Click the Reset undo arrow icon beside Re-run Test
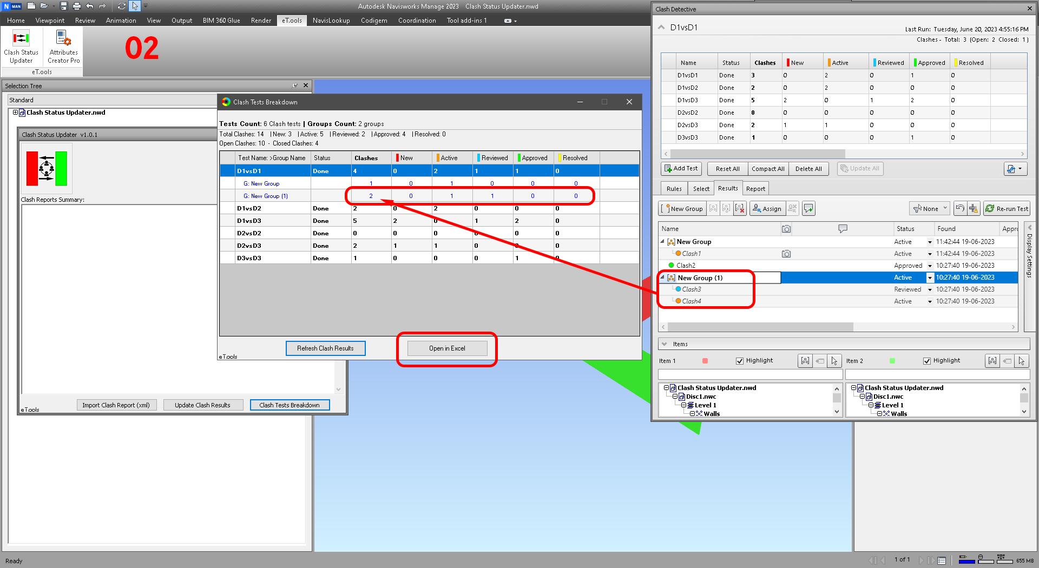Viewport: 1039px width, 568px height. click(x=960, y=208)
